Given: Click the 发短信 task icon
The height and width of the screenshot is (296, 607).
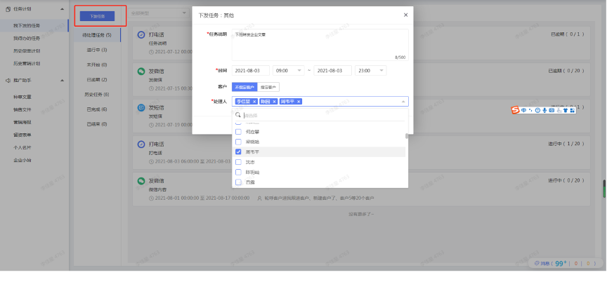Looking at the screenshot, I should (141, 108).
